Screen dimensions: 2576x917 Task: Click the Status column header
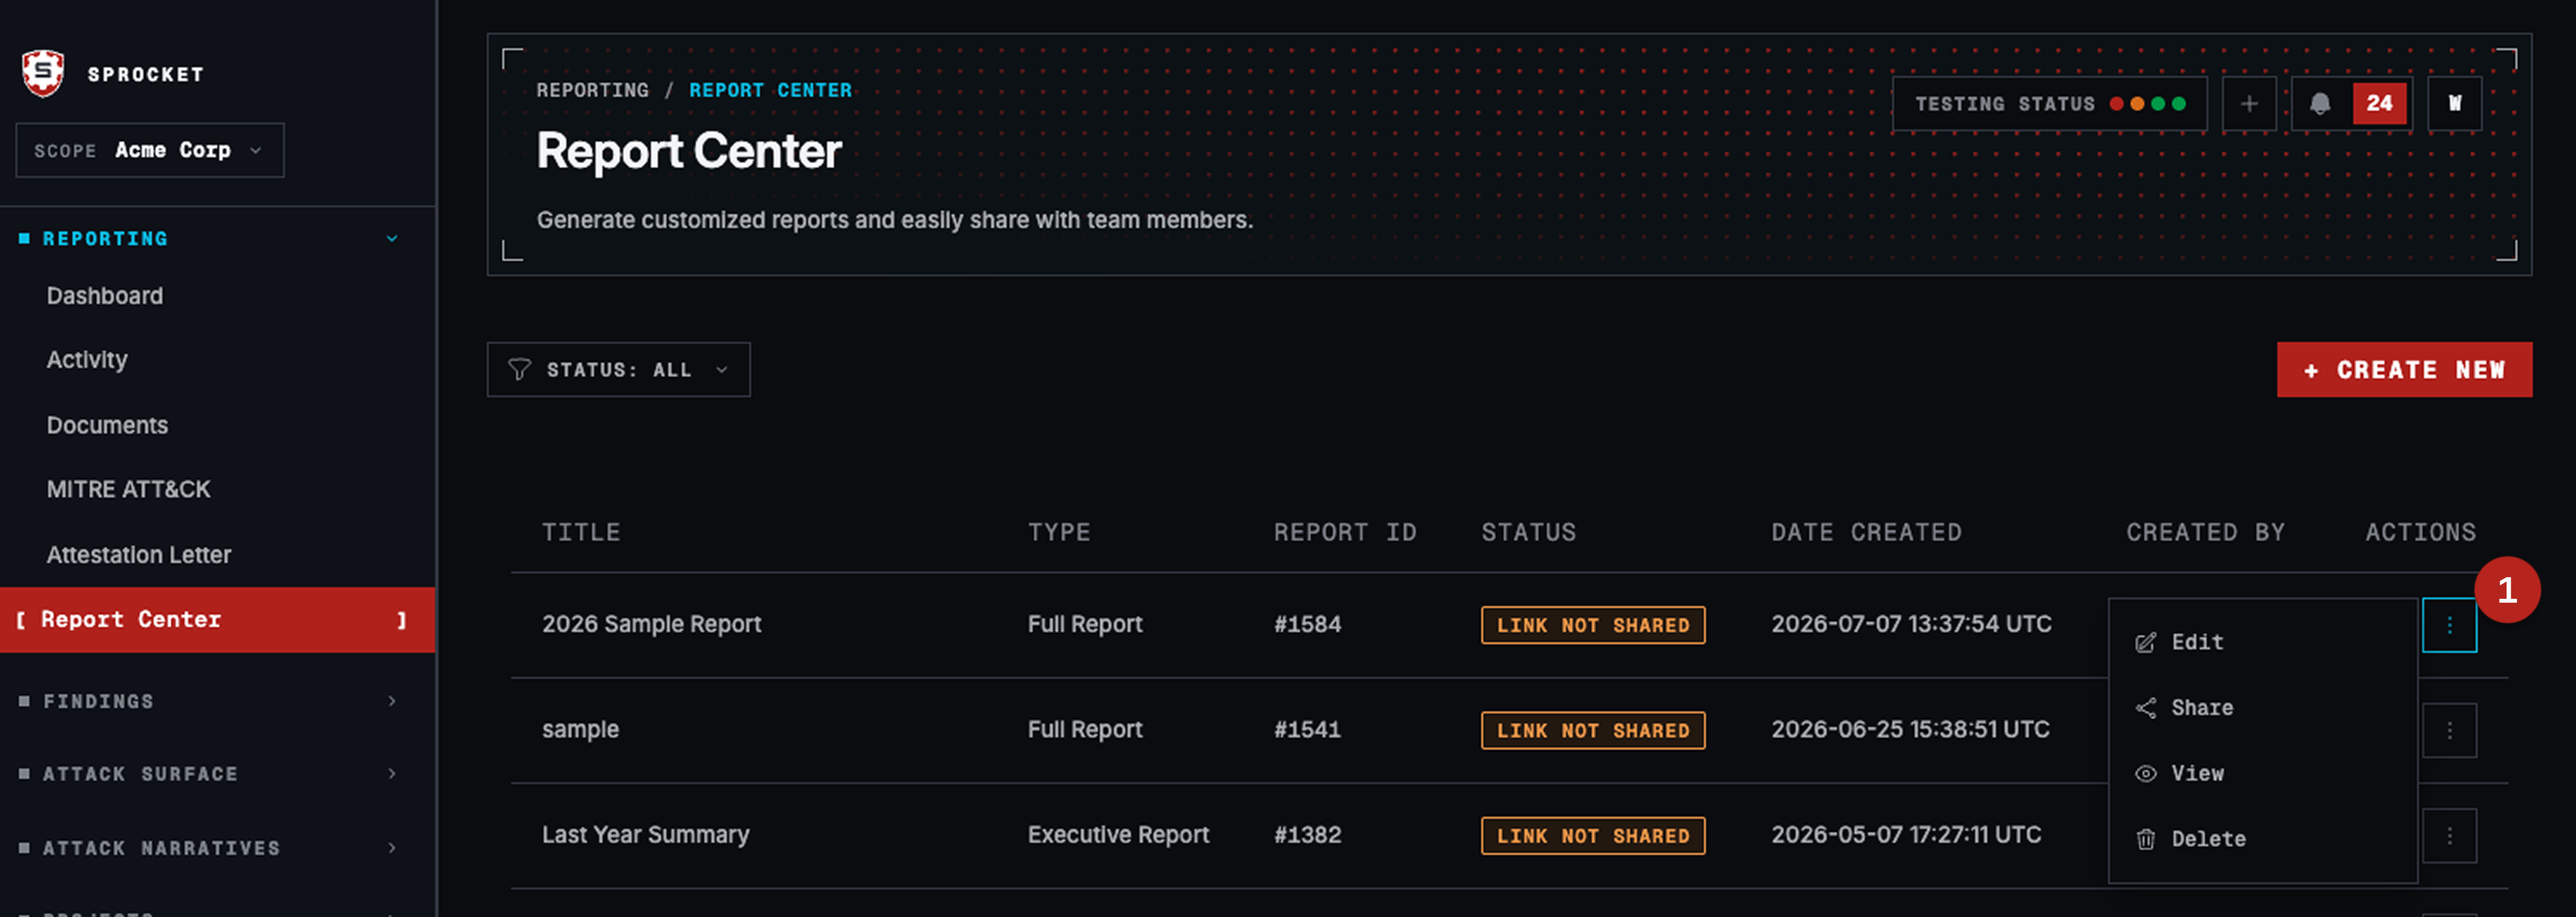[x=1528, y=532]
